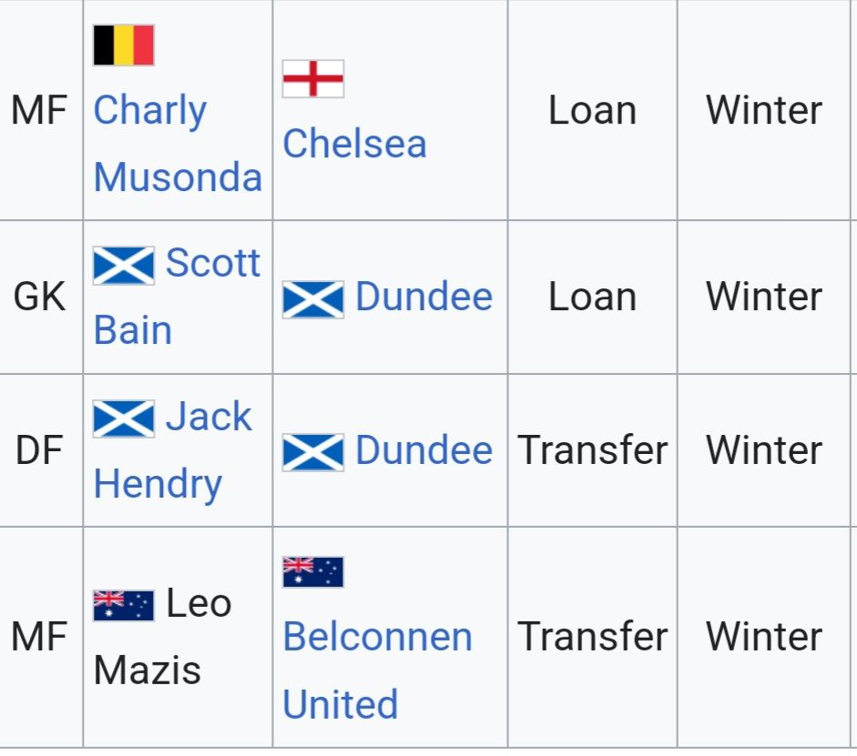Select the GK position cell
This screenshot has width=857, height=756.
click(x=40, y=297)
